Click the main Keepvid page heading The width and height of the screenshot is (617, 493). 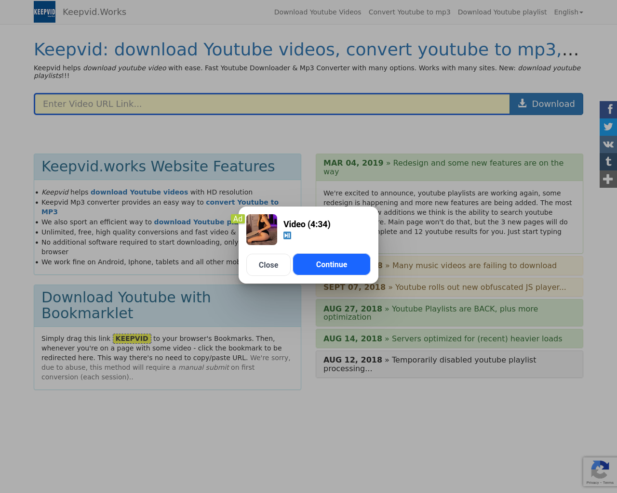[x=306, y=50]
